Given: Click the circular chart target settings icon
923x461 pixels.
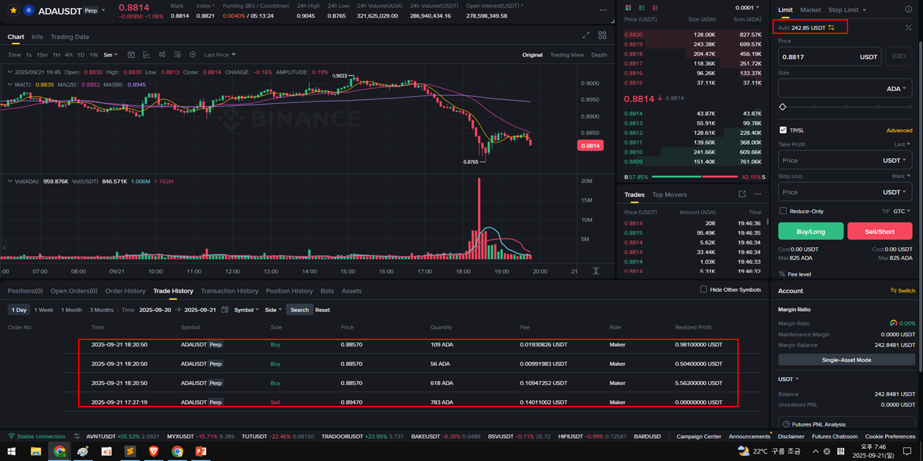Looking at the screenshot, I should click(x=193, y=55).
